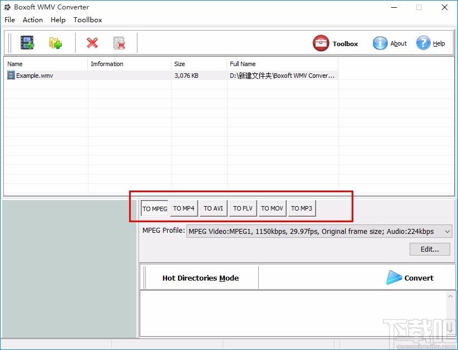Screen dimensions: 458x350
Task: Select the TO MOV format
Action: [272, 208]
